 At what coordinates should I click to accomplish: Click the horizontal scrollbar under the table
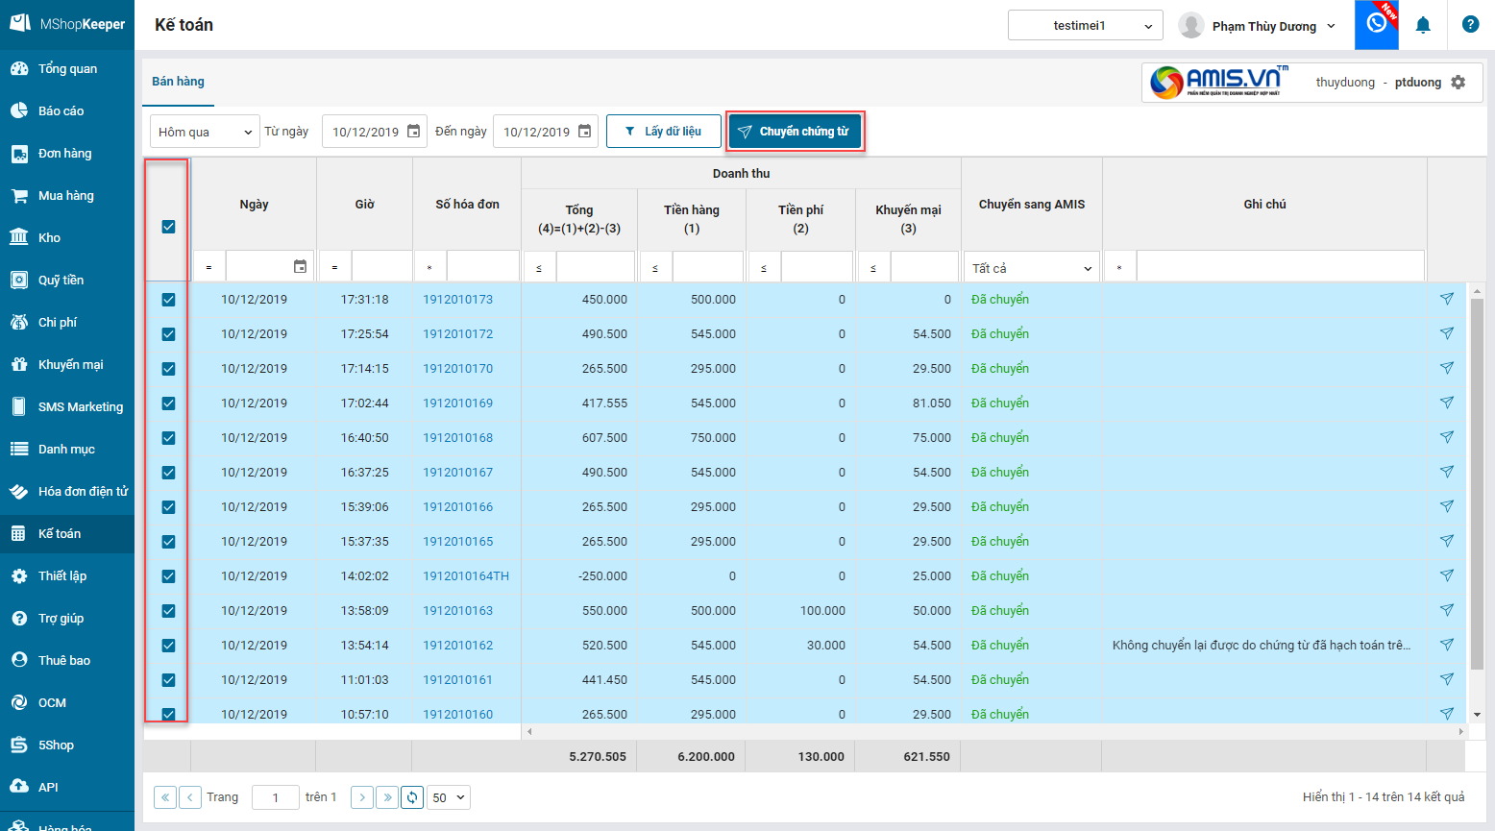click(994, 732)
